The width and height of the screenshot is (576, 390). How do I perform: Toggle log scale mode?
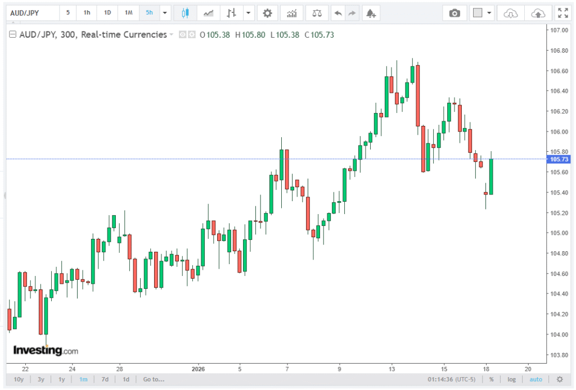(x=511, y=379)
